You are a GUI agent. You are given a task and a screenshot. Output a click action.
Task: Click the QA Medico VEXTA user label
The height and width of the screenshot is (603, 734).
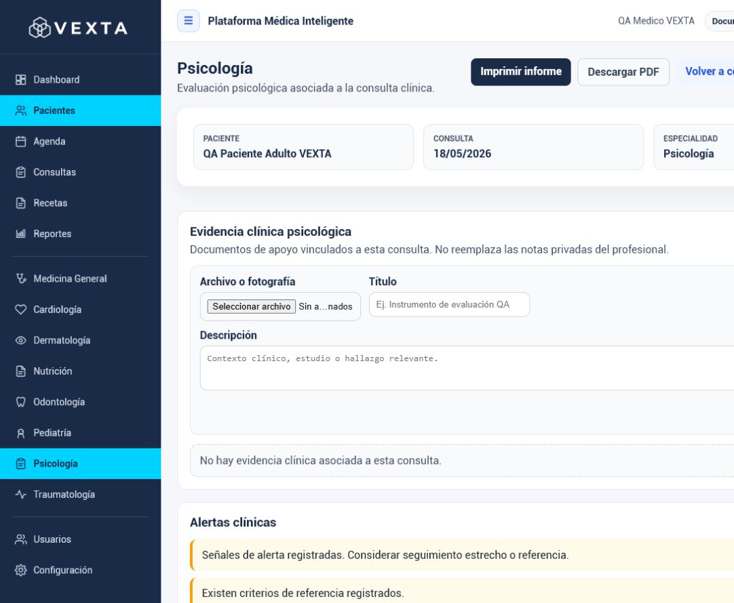[656, 21]
